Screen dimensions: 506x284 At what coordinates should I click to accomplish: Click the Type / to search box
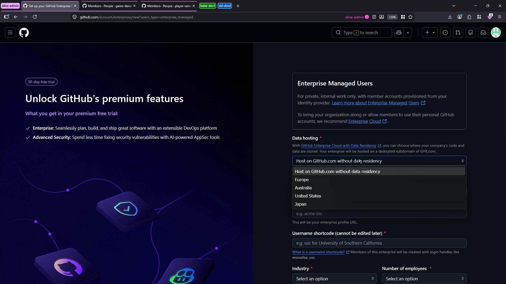point(362,33)
